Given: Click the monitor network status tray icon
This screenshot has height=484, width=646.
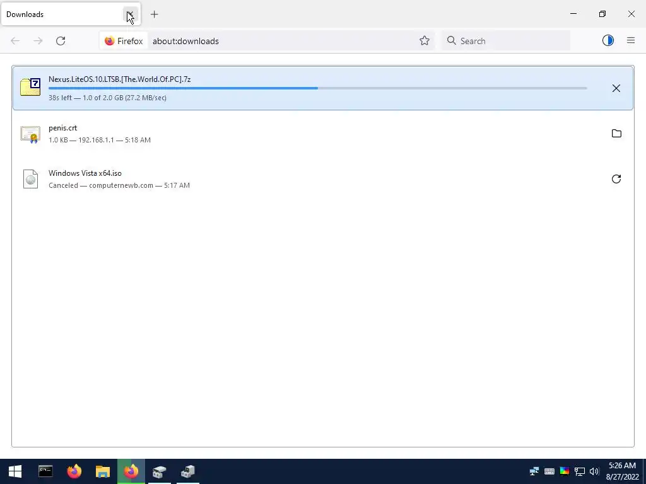Looking at the screenshot, I should [580, 471].
